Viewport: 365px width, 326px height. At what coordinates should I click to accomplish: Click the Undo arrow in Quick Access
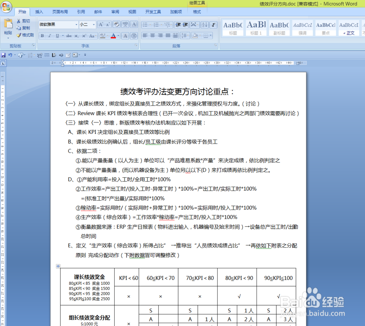[x=10, y=55]
